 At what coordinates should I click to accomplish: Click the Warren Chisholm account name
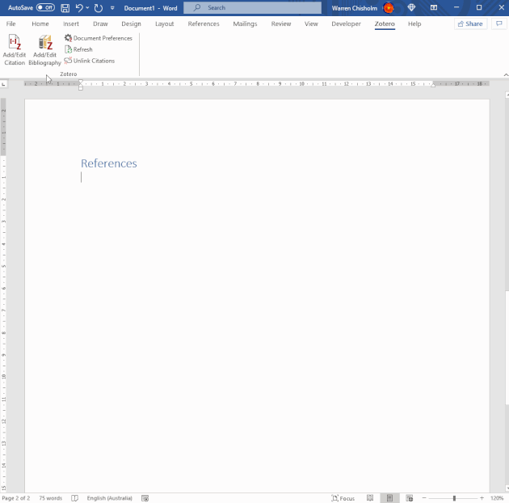355,8
